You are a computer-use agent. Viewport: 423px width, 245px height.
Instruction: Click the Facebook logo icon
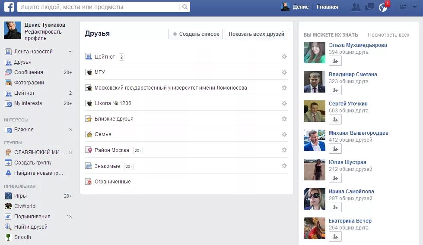tap(9, 7)
